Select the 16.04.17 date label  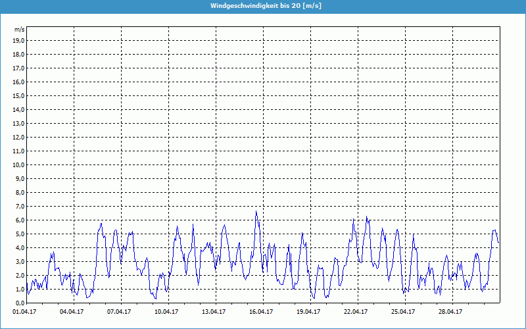coord(263,312)
